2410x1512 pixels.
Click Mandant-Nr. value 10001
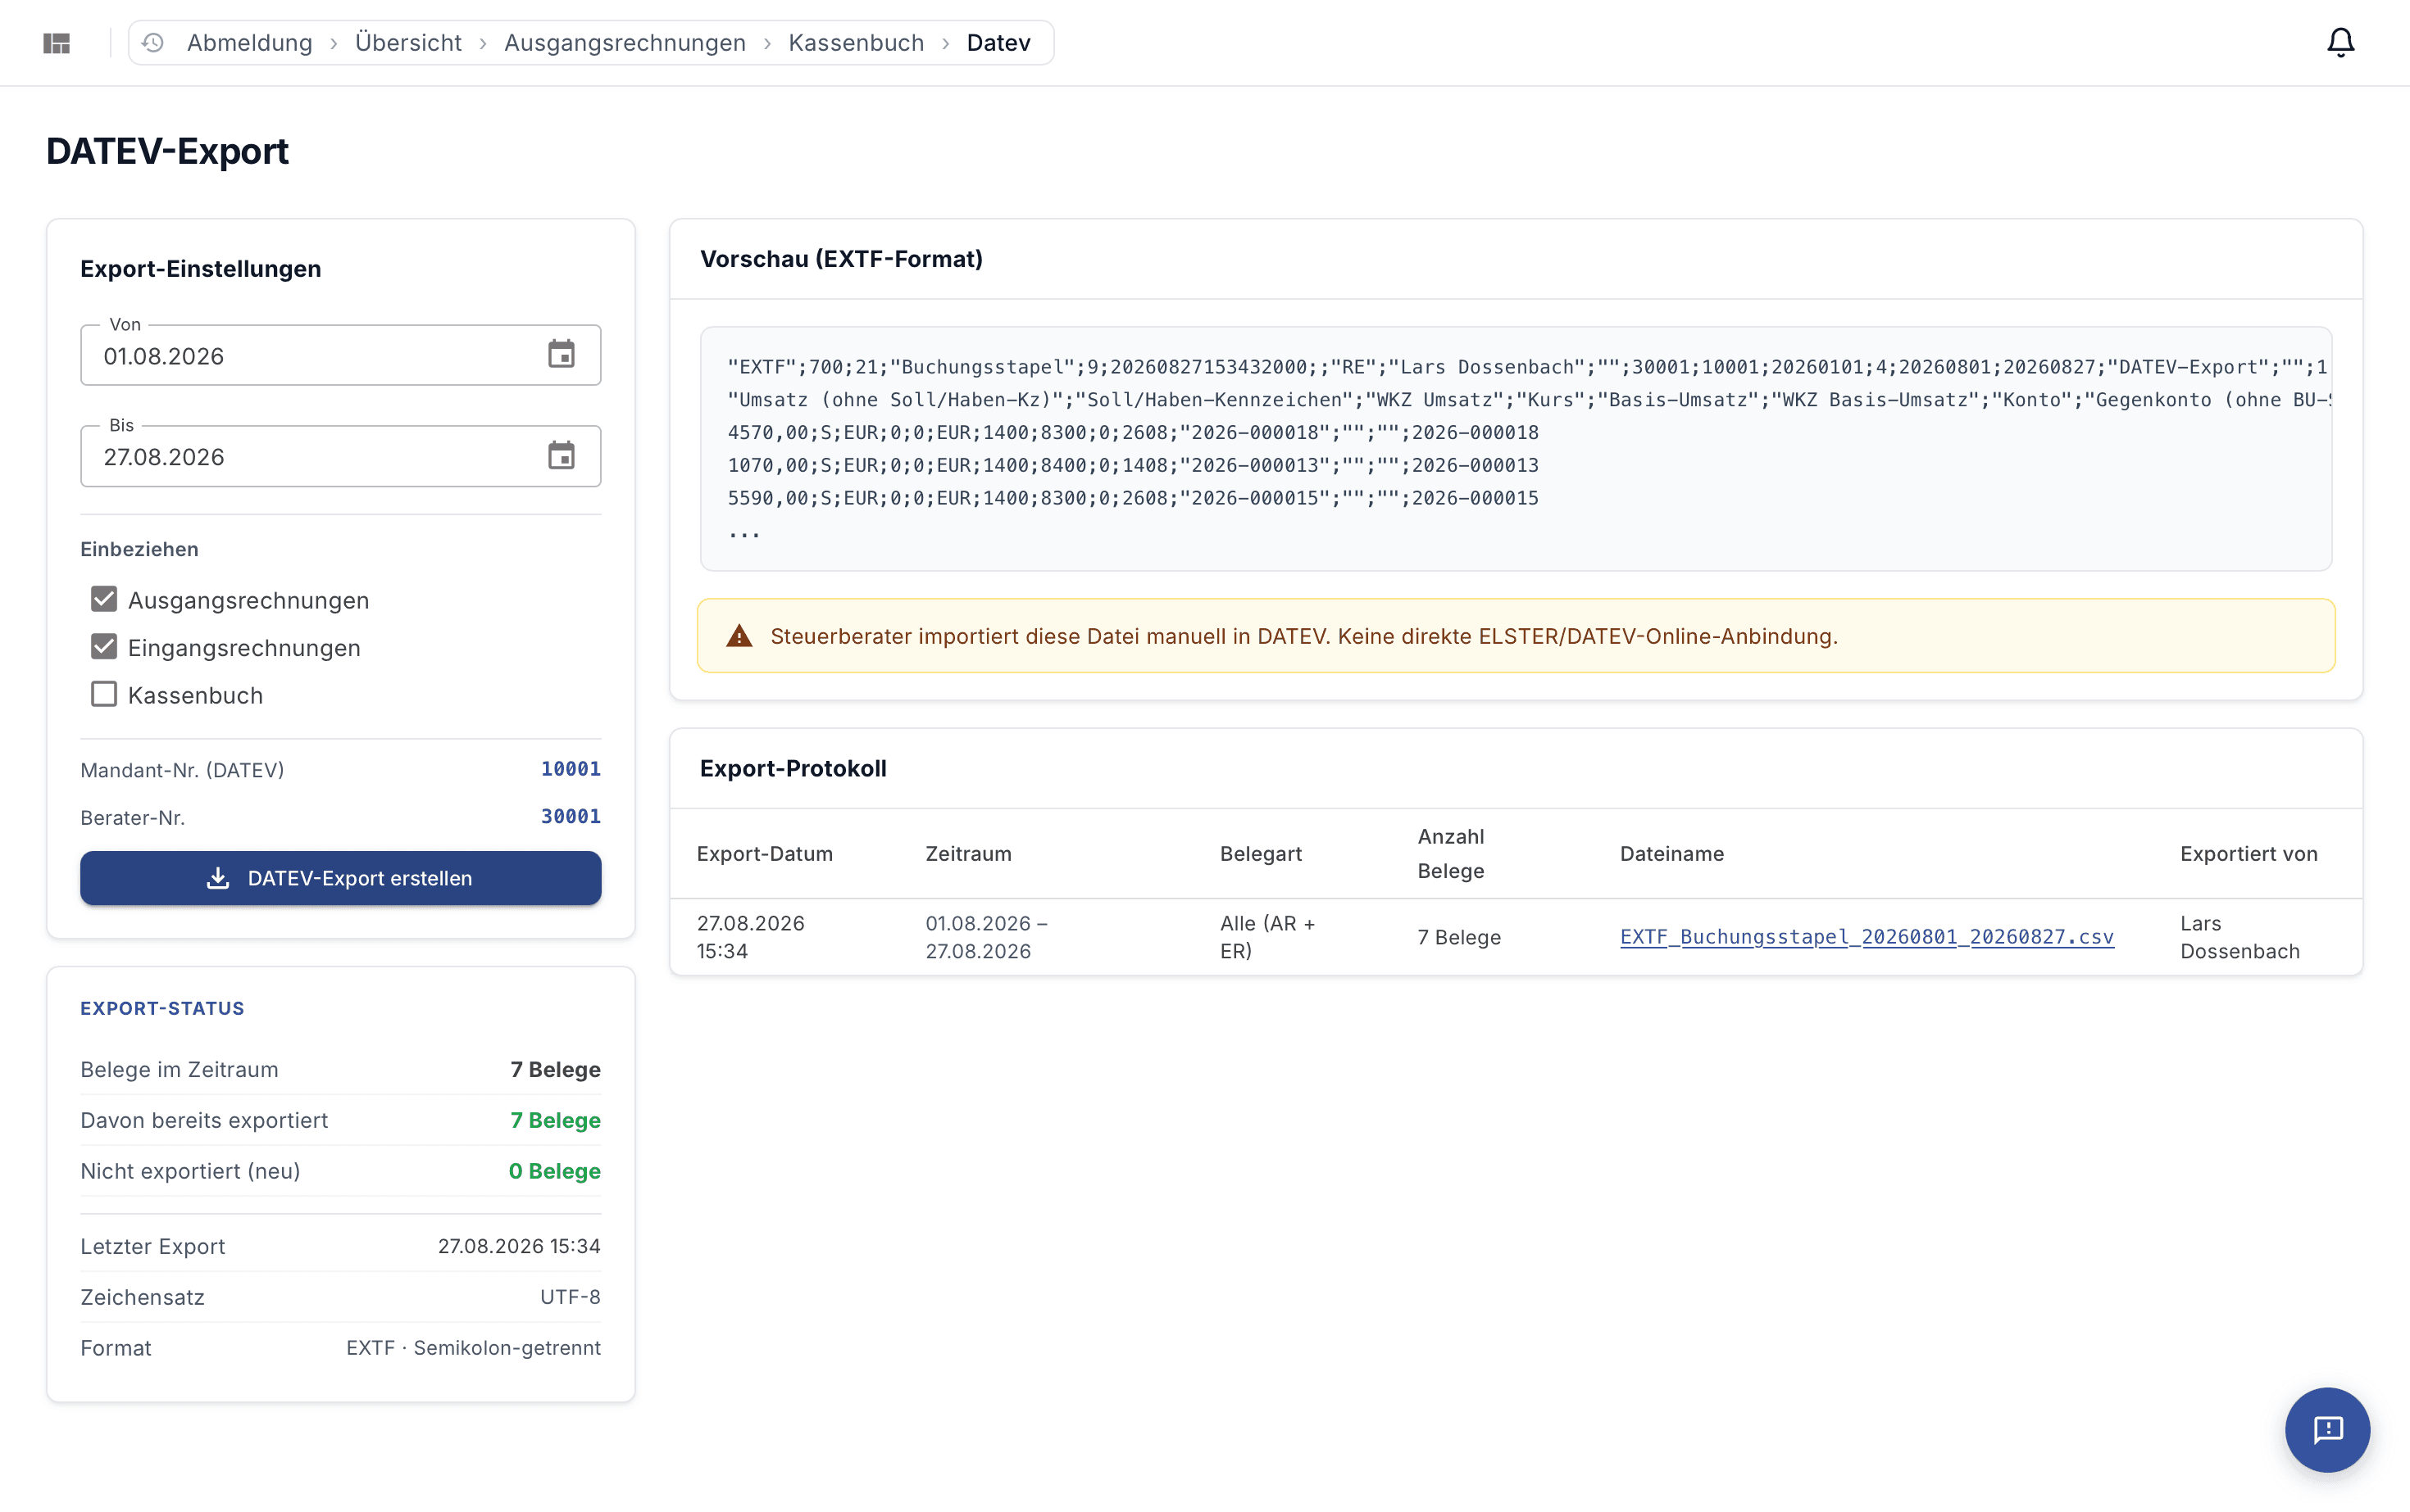[571, 769]
